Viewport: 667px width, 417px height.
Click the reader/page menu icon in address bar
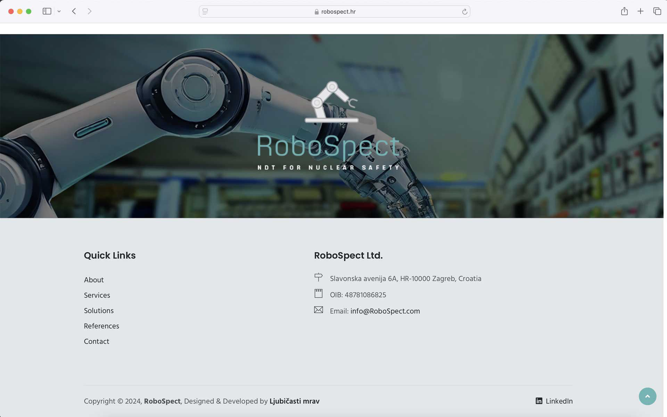tap(205, 11)
